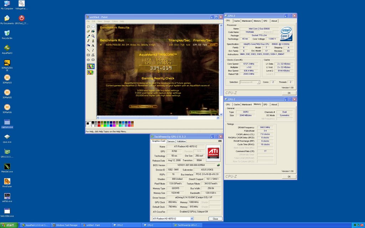Open the AquaMark3 desktop shortcut
The height and width of the screenshot is (228, 365).
pos(7,49)
